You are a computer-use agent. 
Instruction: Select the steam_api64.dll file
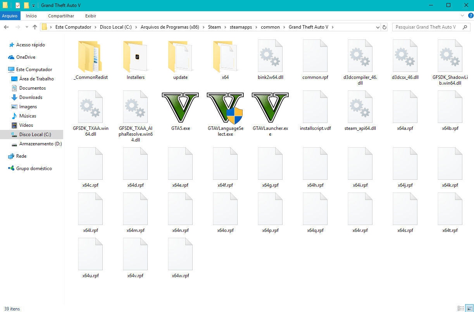360,106
